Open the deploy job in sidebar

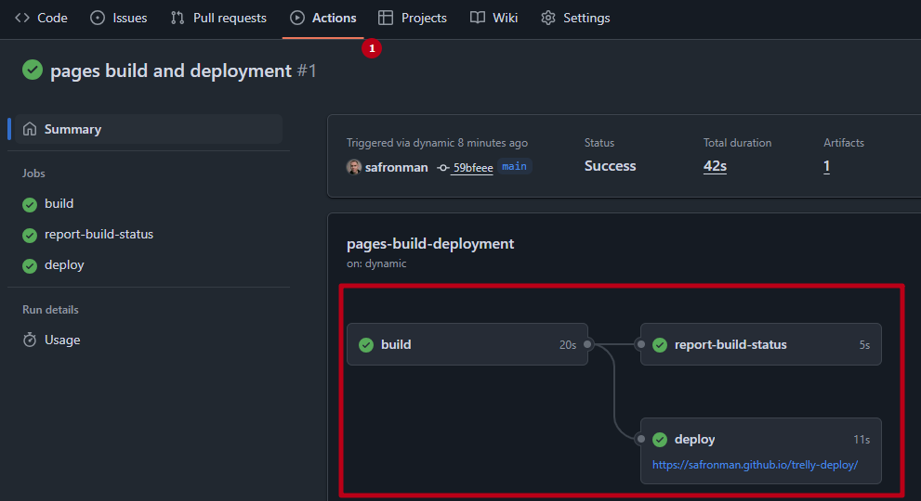coord(64,264)
